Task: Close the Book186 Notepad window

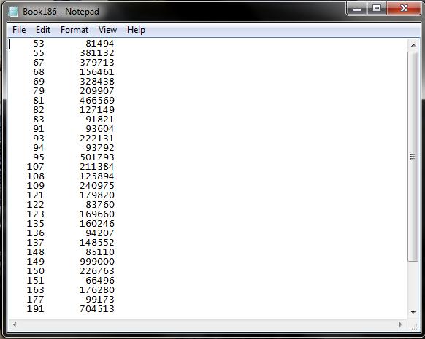Action: pos(404,9)
